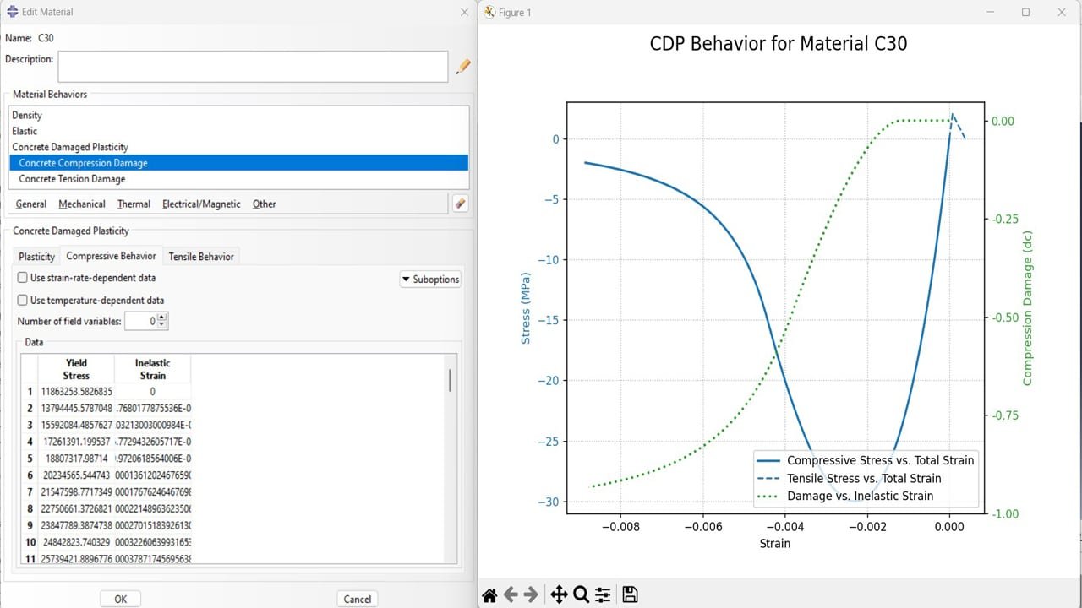Activate the Zoom to rectangle magnifier
Viewport: 1082px width, 608px height.
pos(581,595)
